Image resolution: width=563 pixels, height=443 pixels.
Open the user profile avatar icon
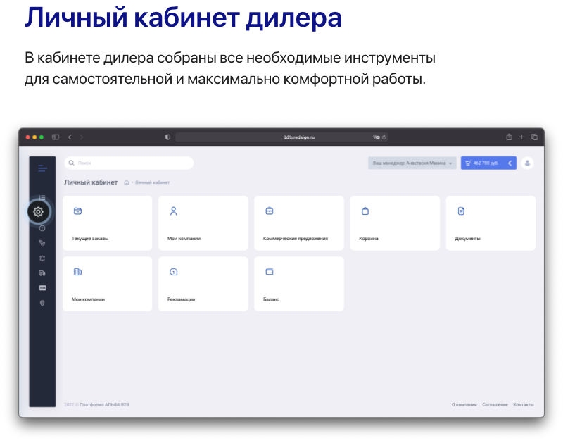point(526,163)
